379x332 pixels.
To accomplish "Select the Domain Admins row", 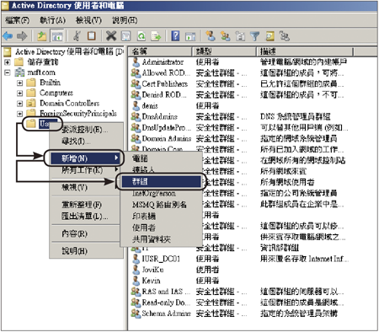I will [234, 139].
